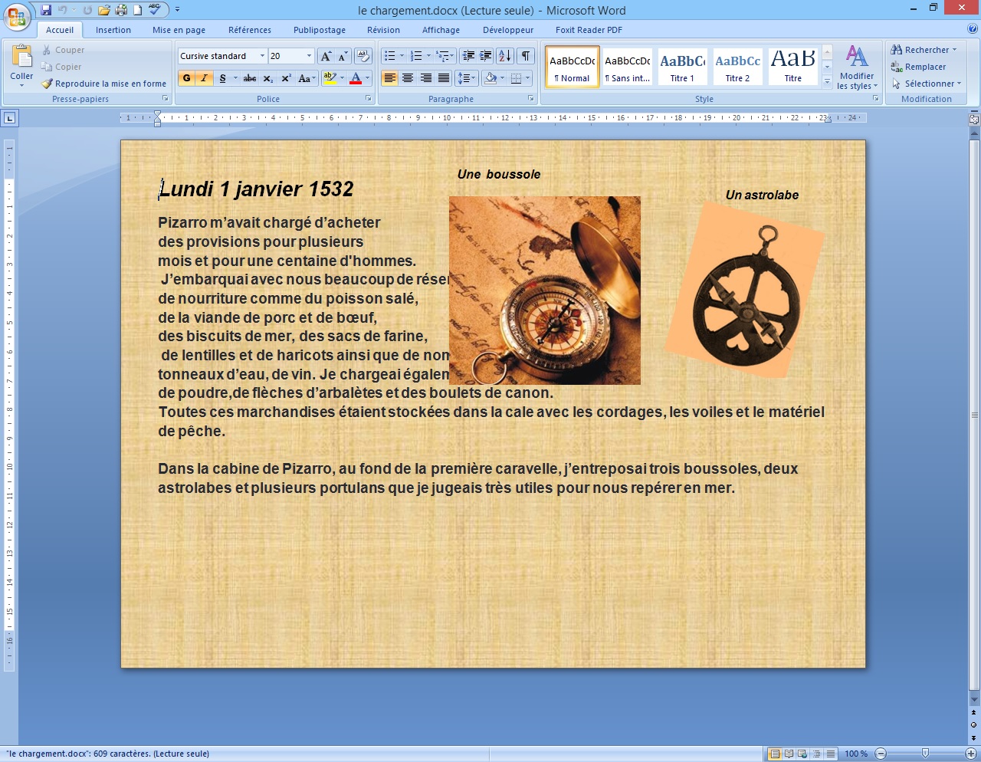The width and height of the screenshot is (981, 762).
Task: Toggle bold G formatting button
Action: (x=186, y=78)
